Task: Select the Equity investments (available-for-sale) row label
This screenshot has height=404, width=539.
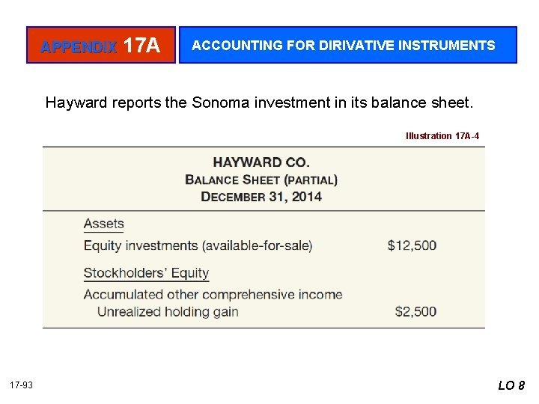Action: point(198,245)
